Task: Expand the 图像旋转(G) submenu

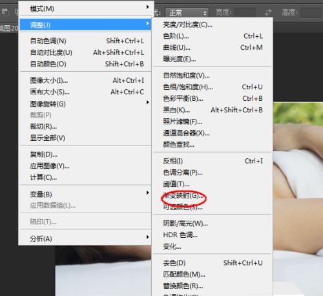Action: (86, 103)
